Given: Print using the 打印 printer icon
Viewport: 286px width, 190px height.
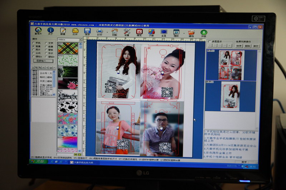Looking at the screenshot, I should (100, 32).
